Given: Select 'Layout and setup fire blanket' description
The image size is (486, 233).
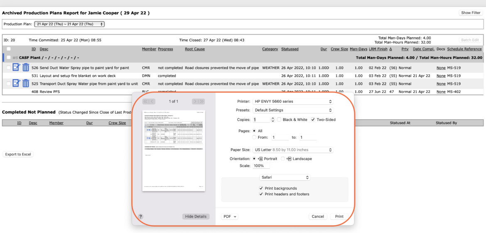Looking at the screenshot, I should (77, 76).
